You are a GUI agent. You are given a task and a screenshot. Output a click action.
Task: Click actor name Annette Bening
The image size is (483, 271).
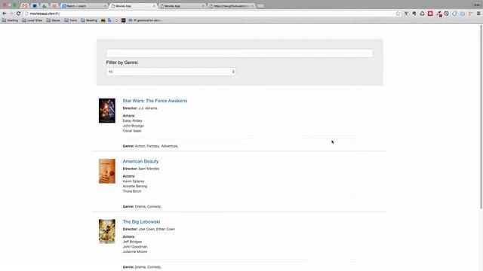click(x=134, y=186)
